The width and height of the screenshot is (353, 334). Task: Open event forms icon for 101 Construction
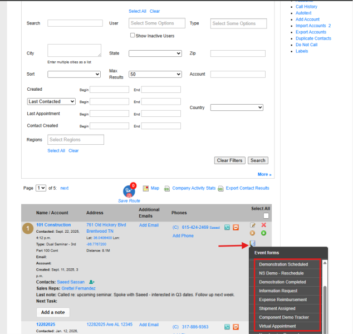coord(253,243)
